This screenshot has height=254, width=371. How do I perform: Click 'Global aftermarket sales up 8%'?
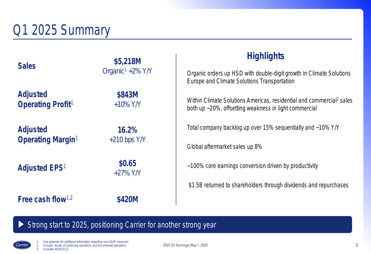click(x=224, y=147)
